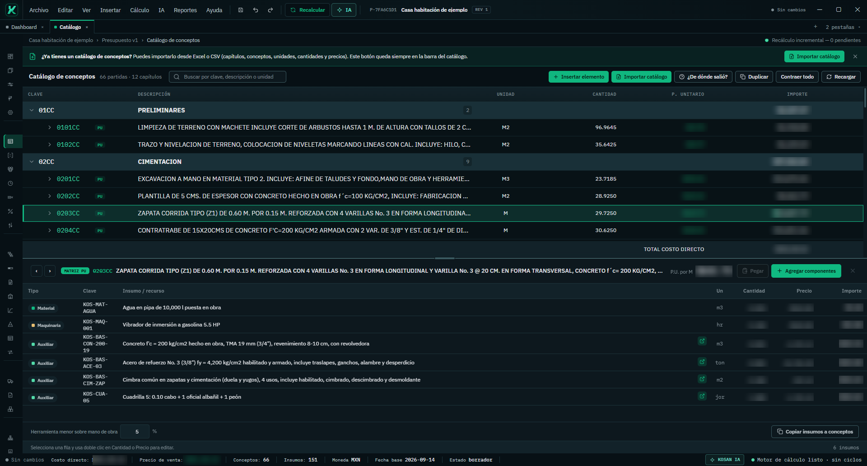Screen dimensions: 867x466
Task: Click Presupuesto v1 breadcrumb link
Action: pyautogui.click(x=120, y=40)
